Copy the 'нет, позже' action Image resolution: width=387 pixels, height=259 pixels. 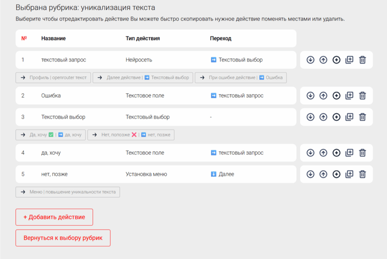point(349,174)
